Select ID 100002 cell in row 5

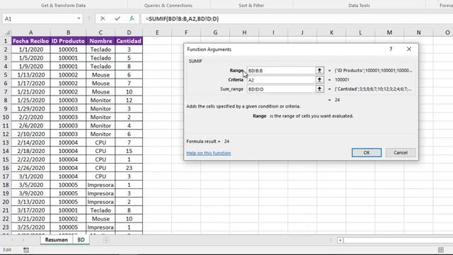68,74
